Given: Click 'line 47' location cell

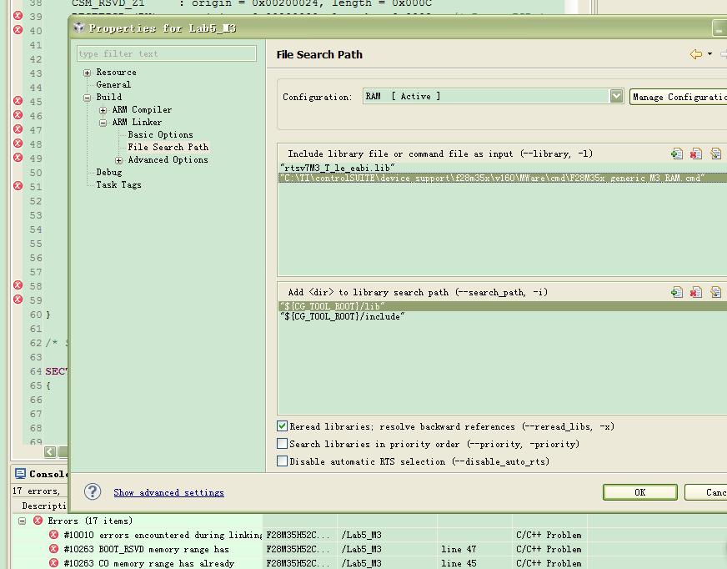Looking at the screenshot, I should pyautogui.click(x=459, y=550).
